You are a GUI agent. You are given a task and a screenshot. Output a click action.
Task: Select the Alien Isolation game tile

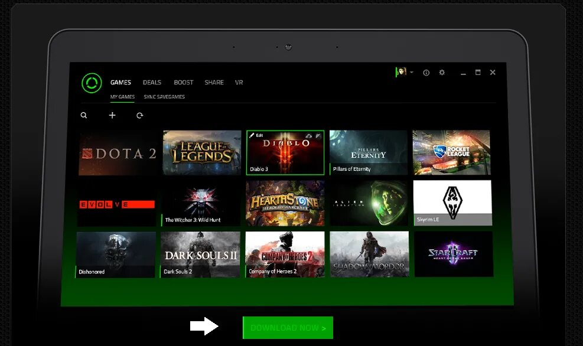click(x=369, y=203)
